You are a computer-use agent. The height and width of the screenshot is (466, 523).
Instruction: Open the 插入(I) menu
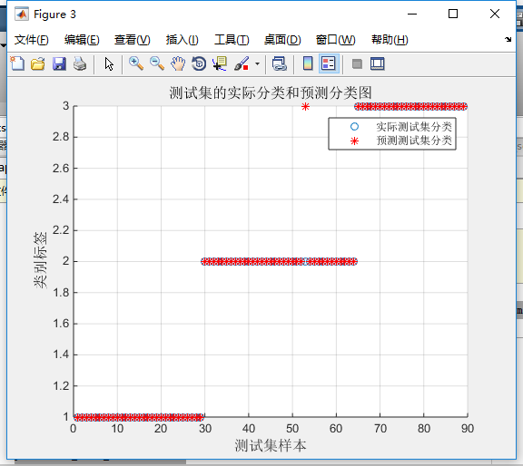click(x=183, y=40)
